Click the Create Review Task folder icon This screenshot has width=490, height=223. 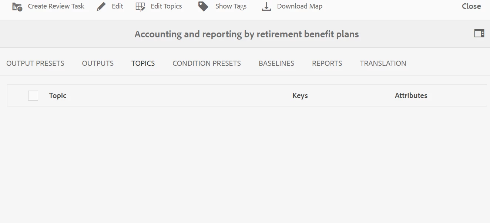(x=17, y=6)
